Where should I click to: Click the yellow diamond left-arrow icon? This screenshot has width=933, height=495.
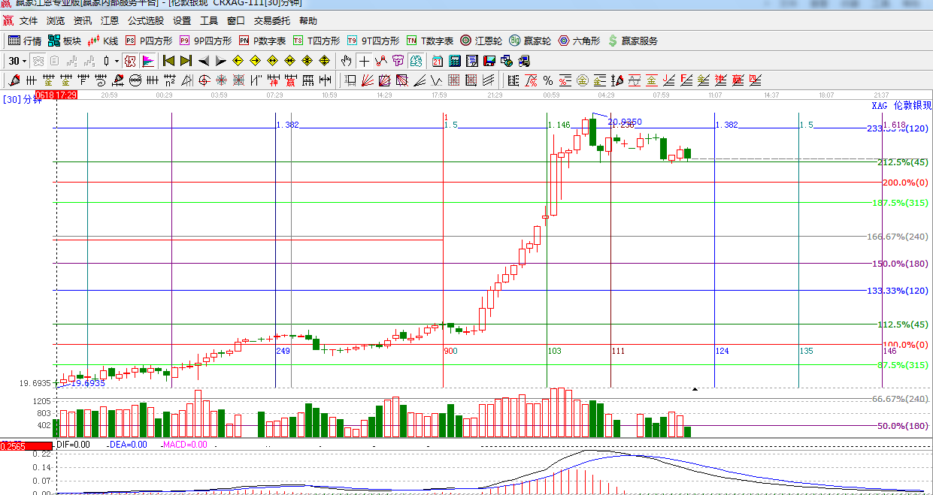[x=238, y=61]
